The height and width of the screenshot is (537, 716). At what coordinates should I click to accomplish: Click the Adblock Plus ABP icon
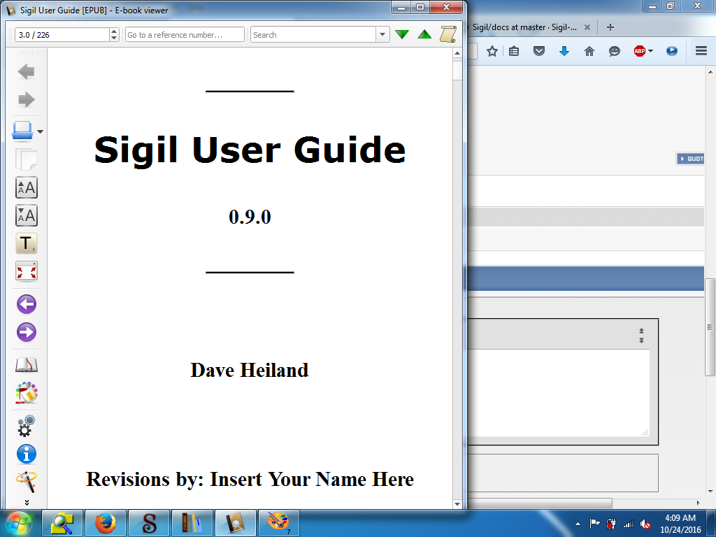pyautogui.click(x=639, y=51)
